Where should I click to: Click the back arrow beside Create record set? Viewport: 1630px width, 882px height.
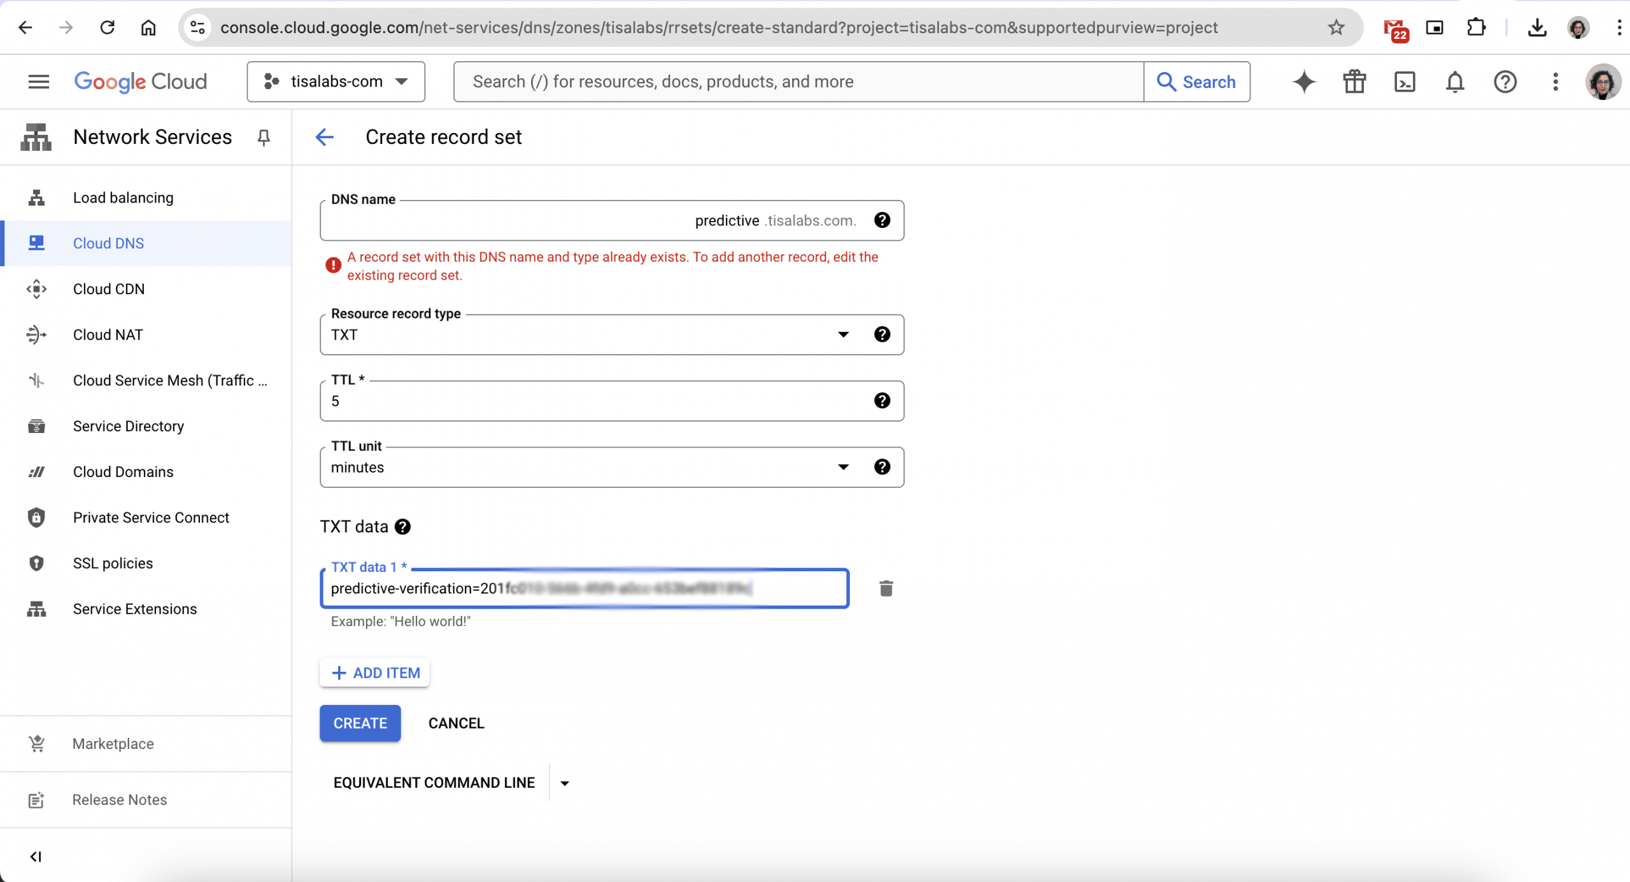(x=325, y=137)
